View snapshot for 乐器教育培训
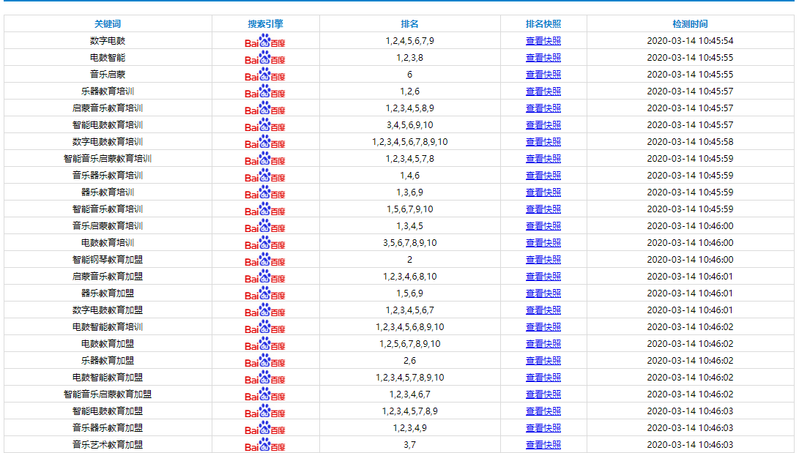 click(543, 91)
